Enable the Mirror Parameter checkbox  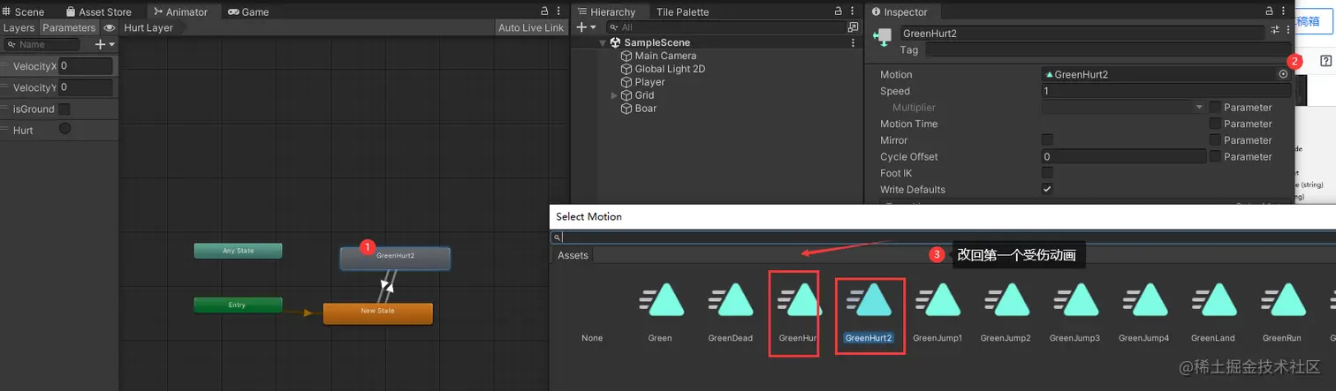(x=1215, y=139)
